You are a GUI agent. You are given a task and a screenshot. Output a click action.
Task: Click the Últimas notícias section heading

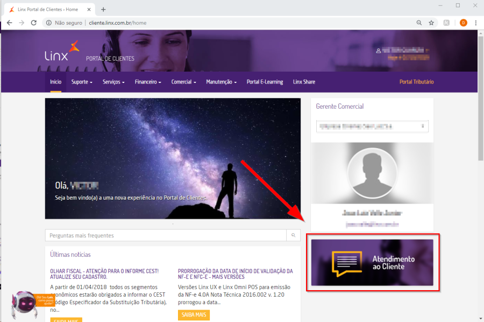point(70,255)
